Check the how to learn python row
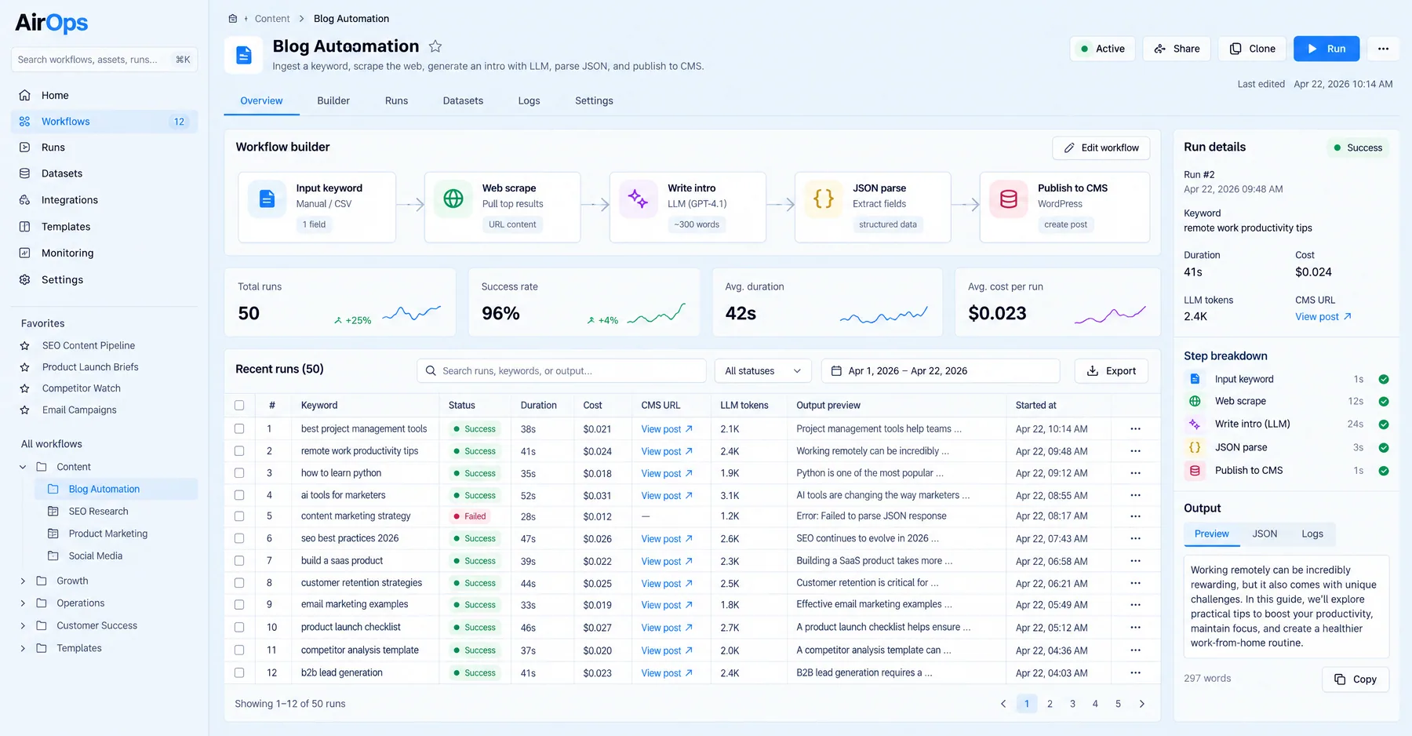This screenshot has height=736, width=1412. [x=239, y=473]
